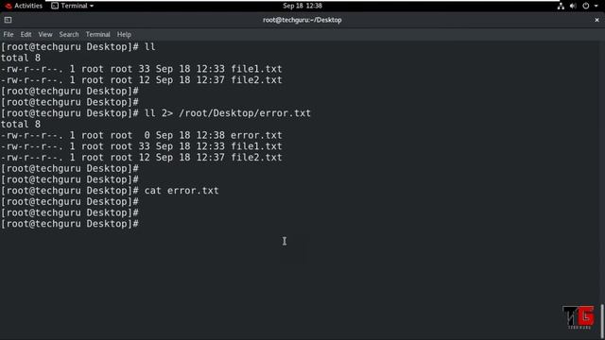Click the network status icon

pos(561,6)
